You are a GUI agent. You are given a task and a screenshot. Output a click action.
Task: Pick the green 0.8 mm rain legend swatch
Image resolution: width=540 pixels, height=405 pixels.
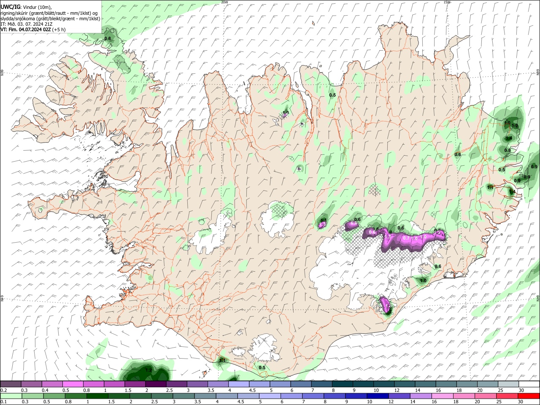coord(76,396)
